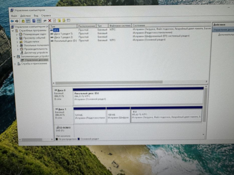
Task: Click the Производительность icon in the tree
Action: click(x=22, y=49)
